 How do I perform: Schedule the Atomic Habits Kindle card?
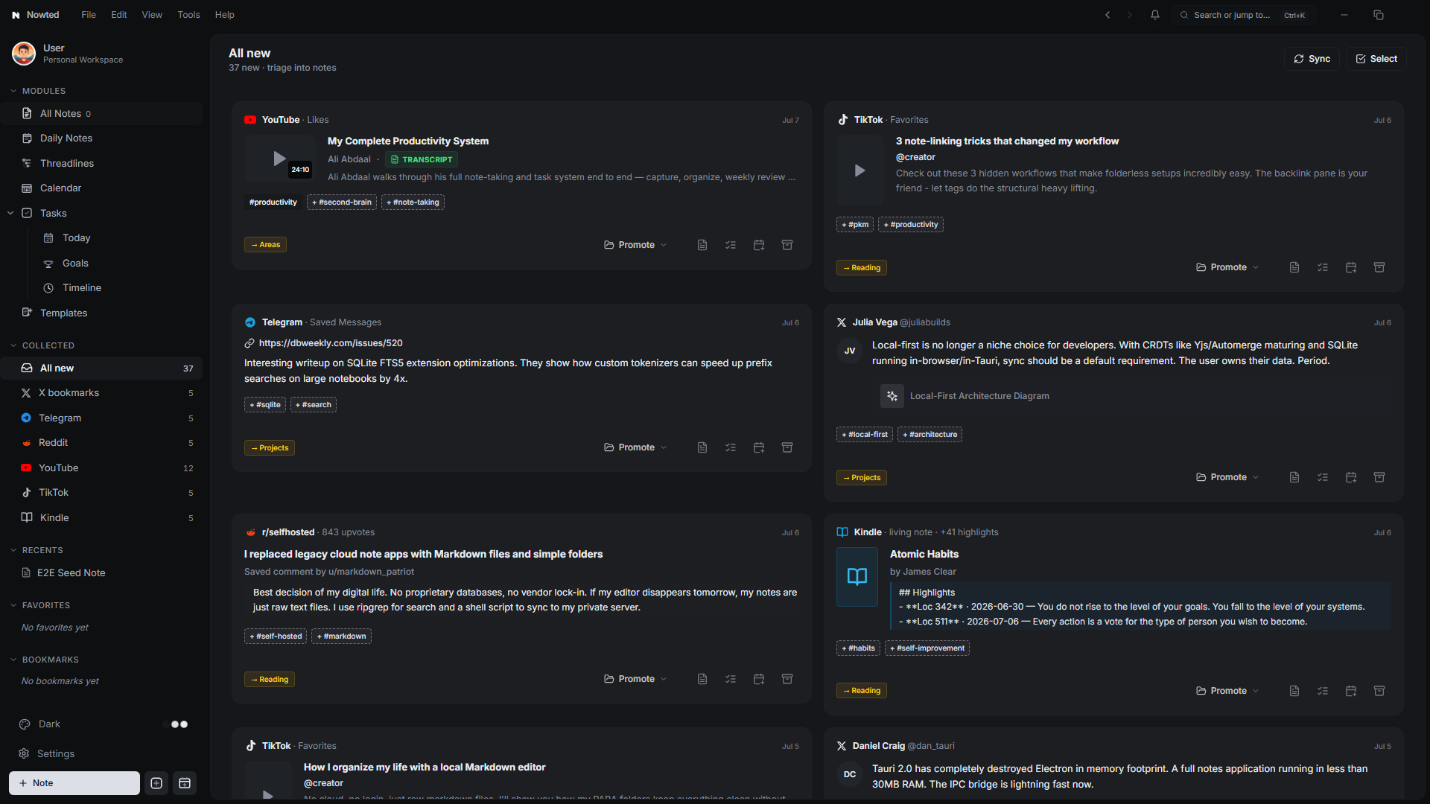[1351, 691]
